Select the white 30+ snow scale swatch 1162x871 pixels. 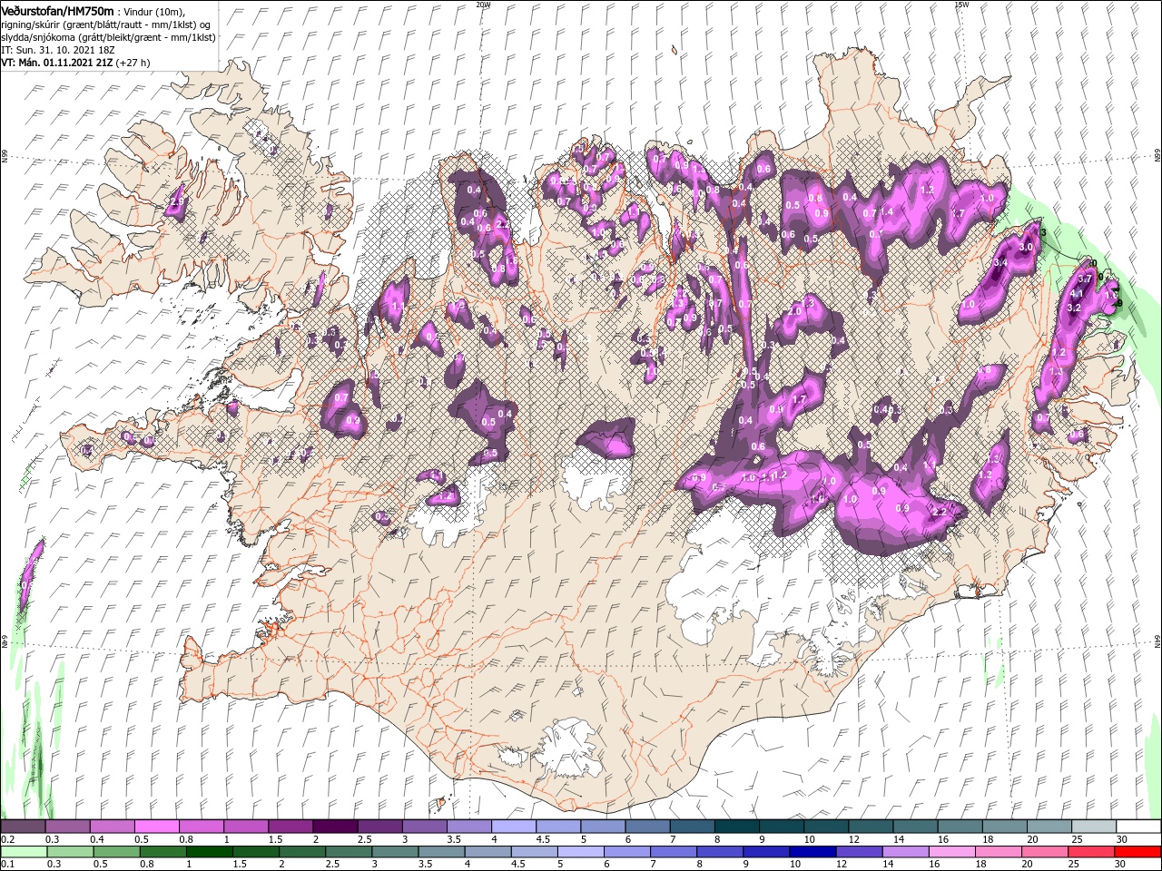tap(1137, 827)
